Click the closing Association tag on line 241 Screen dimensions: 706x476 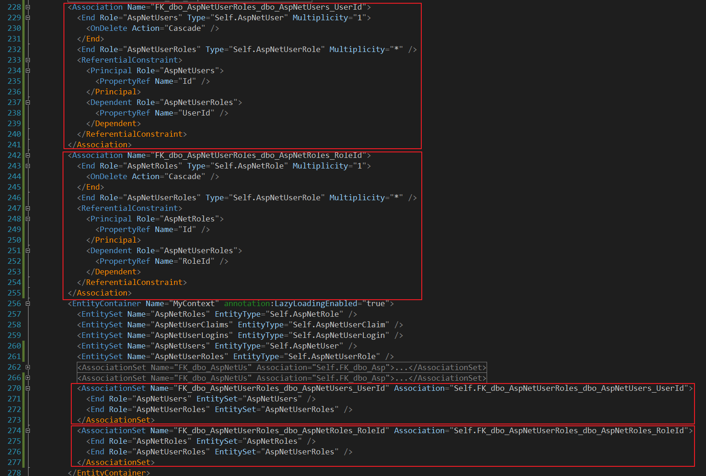[100, 145]
